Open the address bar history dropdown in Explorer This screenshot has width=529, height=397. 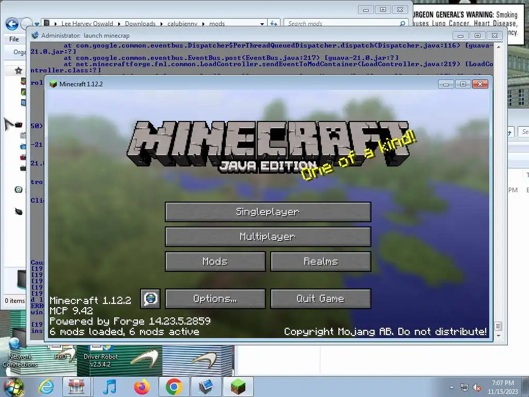(262, 24)
